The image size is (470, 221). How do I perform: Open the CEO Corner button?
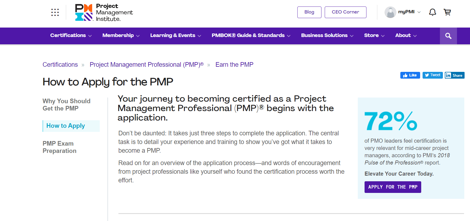346,12
